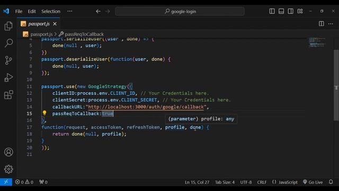Open the Manage gear settings icon

pyautogui.click(x=8, y=169)
